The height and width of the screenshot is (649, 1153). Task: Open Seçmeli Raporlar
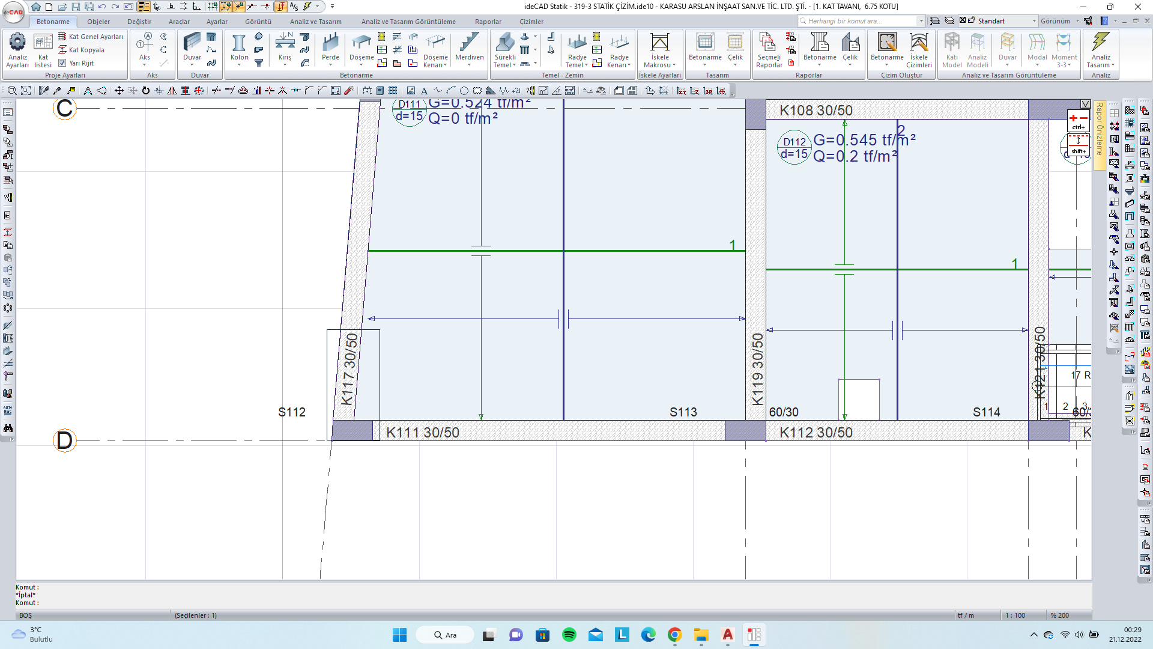tap(769, 50)
